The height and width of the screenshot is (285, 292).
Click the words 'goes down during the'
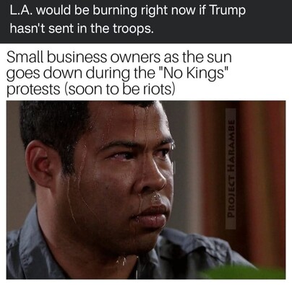point(81,73)
